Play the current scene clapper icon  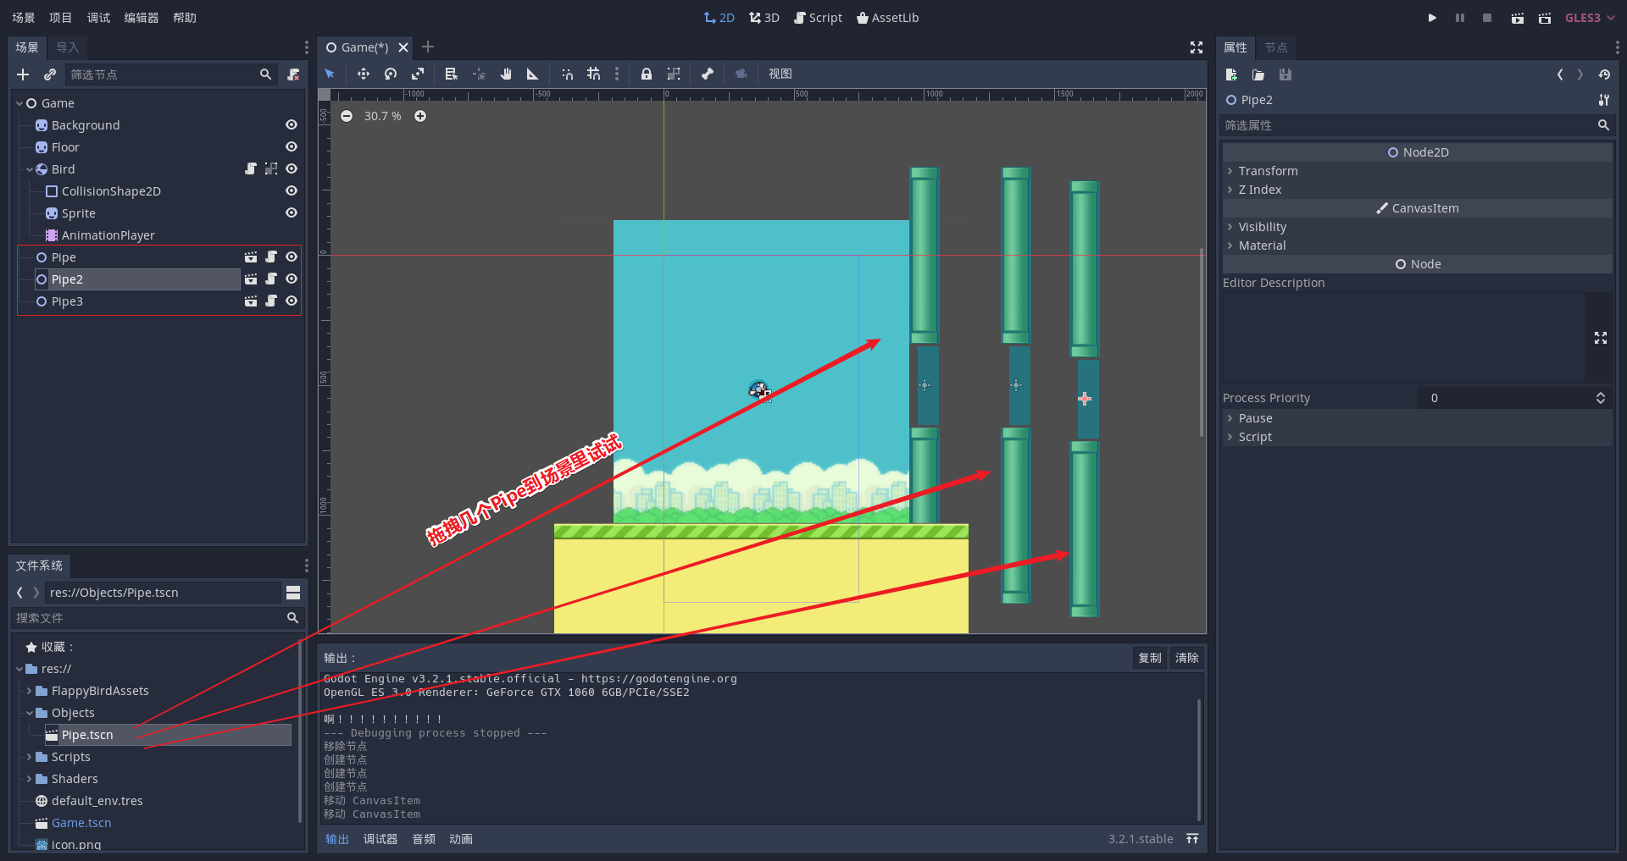(1518, 18)
